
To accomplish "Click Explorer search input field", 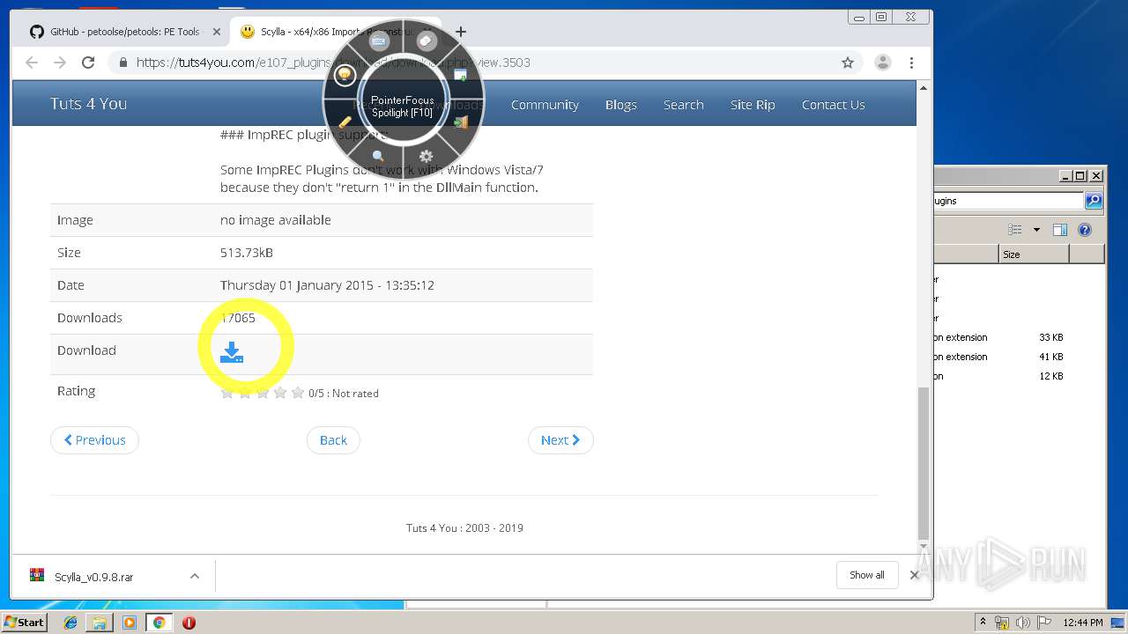I will pos(1009,201).
